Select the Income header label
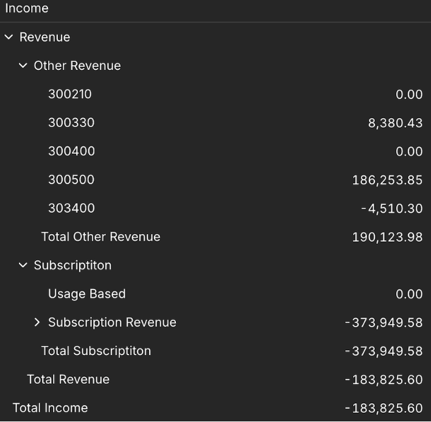Viewport: 431px width, 422px height. tap(27, 9)
